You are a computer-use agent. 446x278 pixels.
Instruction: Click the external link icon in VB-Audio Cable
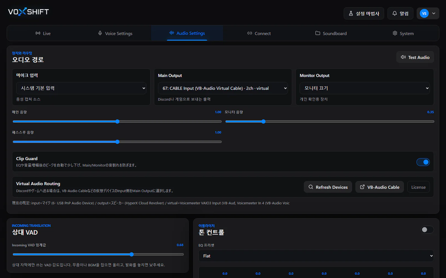[362, 187]
